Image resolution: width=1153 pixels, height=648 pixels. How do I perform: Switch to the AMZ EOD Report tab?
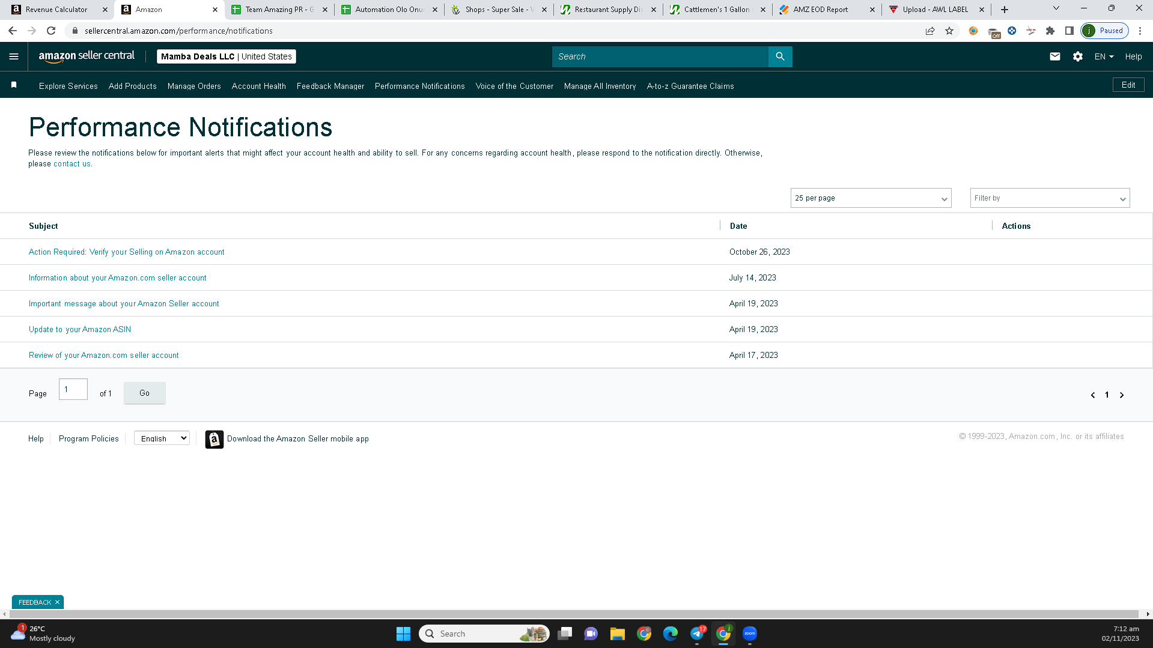pyautogui.click(x=820, y=10)
